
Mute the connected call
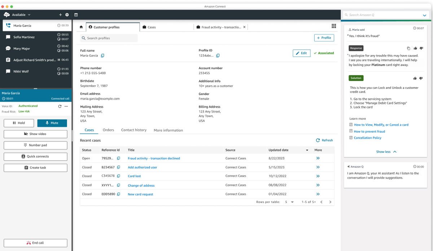pyautogui.click(x=52, y=123)
